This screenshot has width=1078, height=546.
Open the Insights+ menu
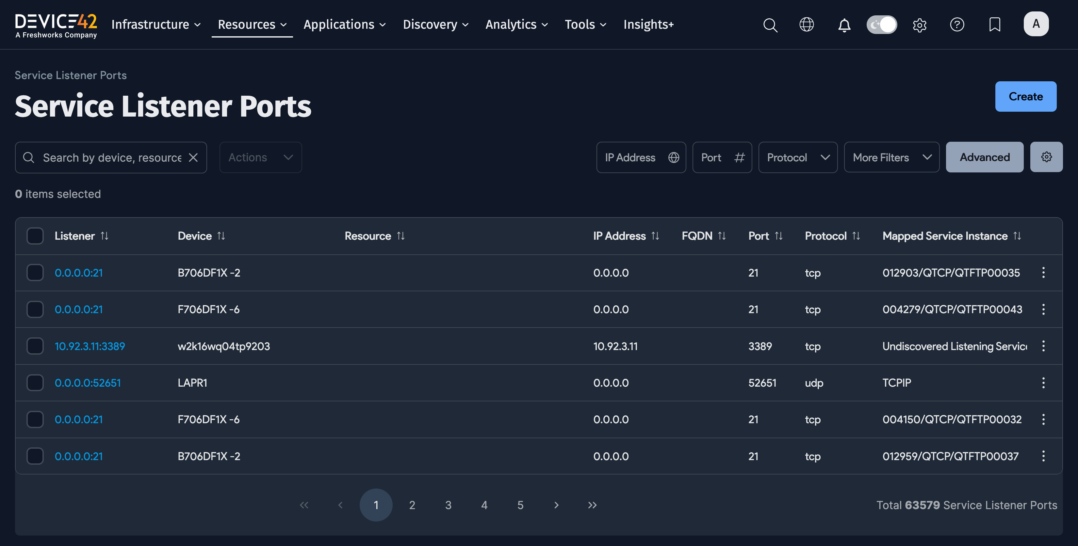click(648, 24)
